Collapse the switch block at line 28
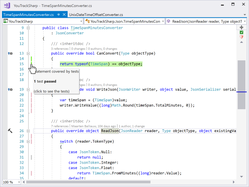249x187 pixels. tap(28, 142)
